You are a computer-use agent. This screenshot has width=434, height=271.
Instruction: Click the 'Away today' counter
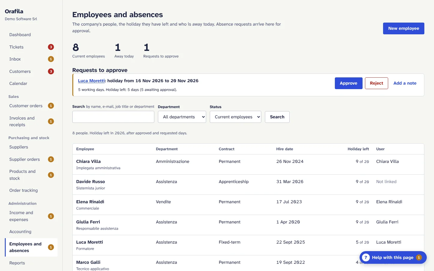point(124,51)
